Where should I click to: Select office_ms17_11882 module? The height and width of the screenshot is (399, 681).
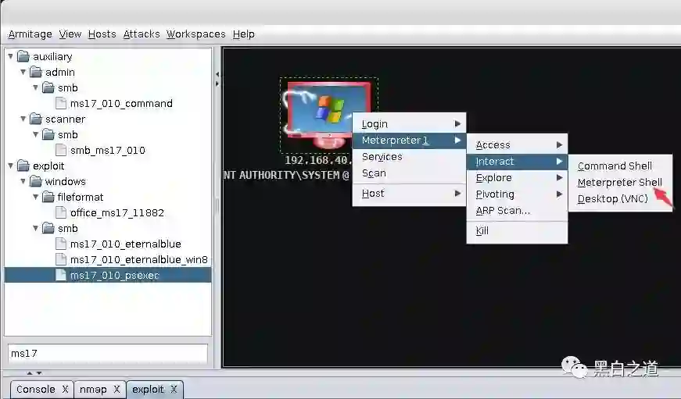[x=117, y=212]
